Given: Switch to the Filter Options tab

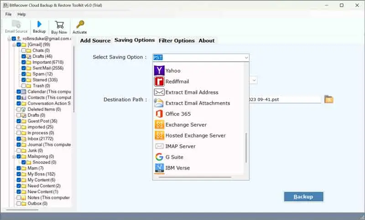Looking at the screenshot, I should point(177,41).
